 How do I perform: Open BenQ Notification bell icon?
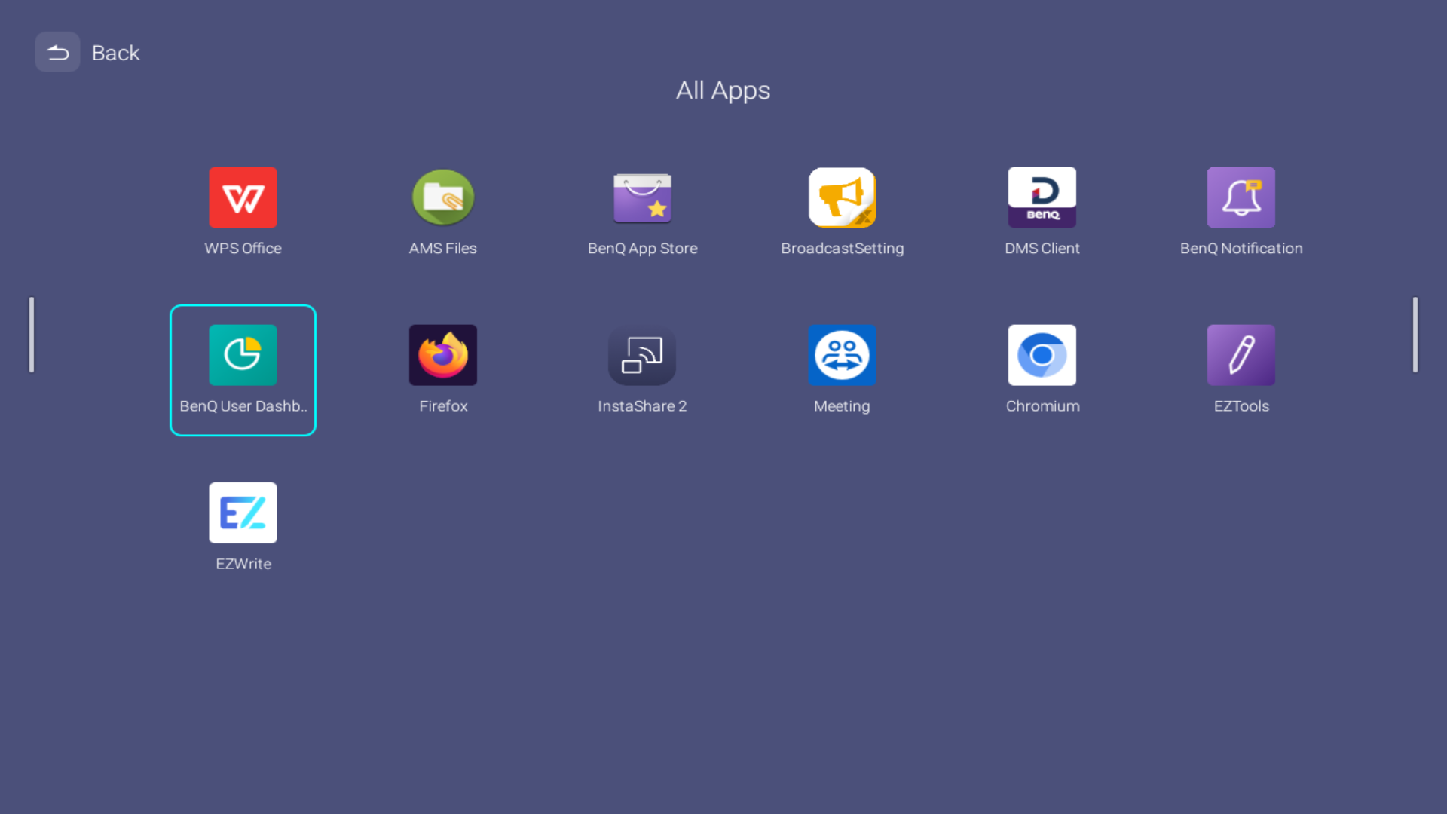click(x=1241, y=197)
